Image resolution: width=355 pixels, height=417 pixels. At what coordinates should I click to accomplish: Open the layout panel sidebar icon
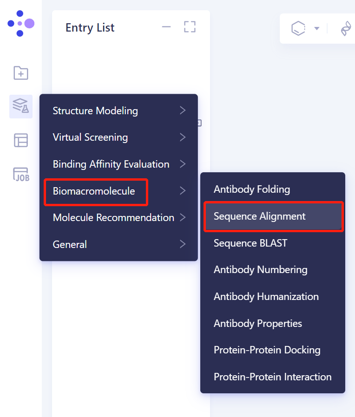20,140
